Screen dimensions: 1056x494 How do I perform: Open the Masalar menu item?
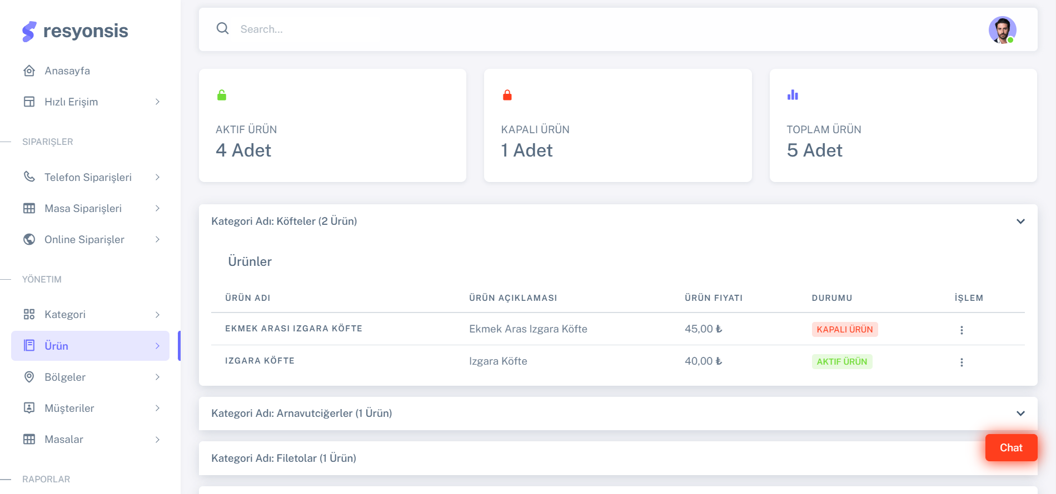point(91,440)
